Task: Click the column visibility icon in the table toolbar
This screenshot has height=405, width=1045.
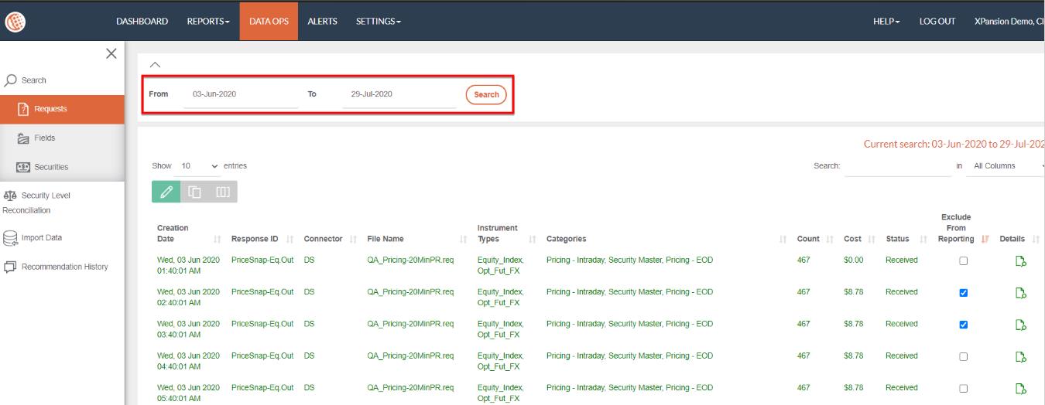Action: click(x=223, y=192)
